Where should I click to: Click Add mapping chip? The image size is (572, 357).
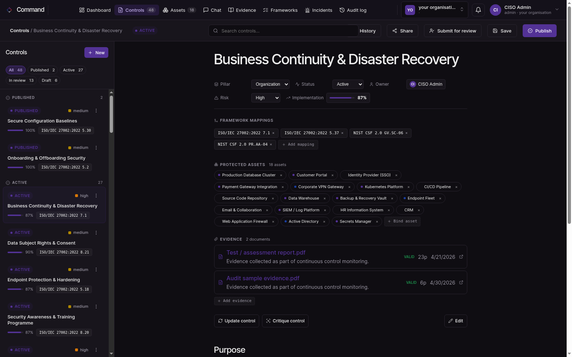tap(298, 145)
